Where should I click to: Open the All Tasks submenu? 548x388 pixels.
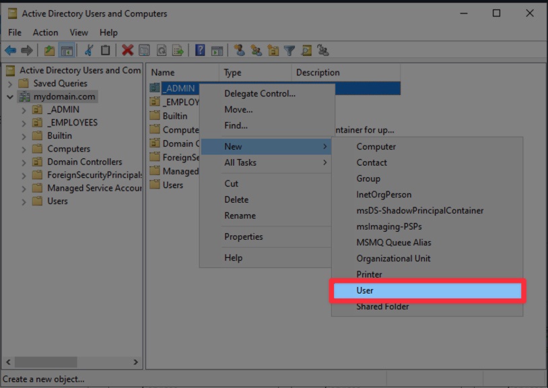click(x=266, y=162)
